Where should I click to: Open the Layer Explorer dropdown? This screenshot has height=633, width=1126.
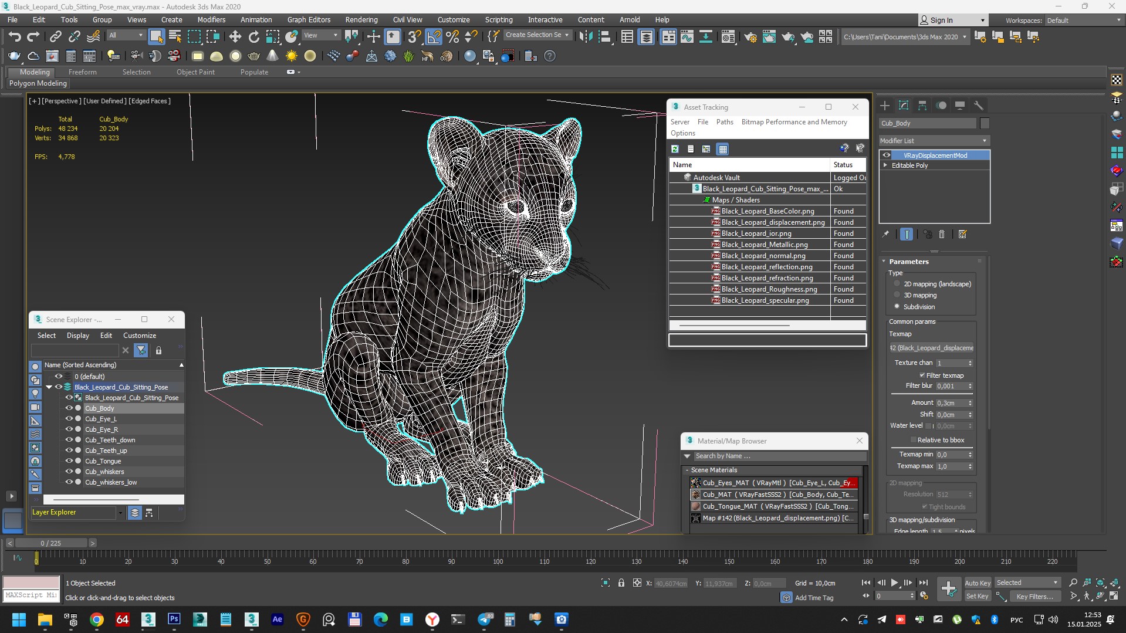(120, 513)
